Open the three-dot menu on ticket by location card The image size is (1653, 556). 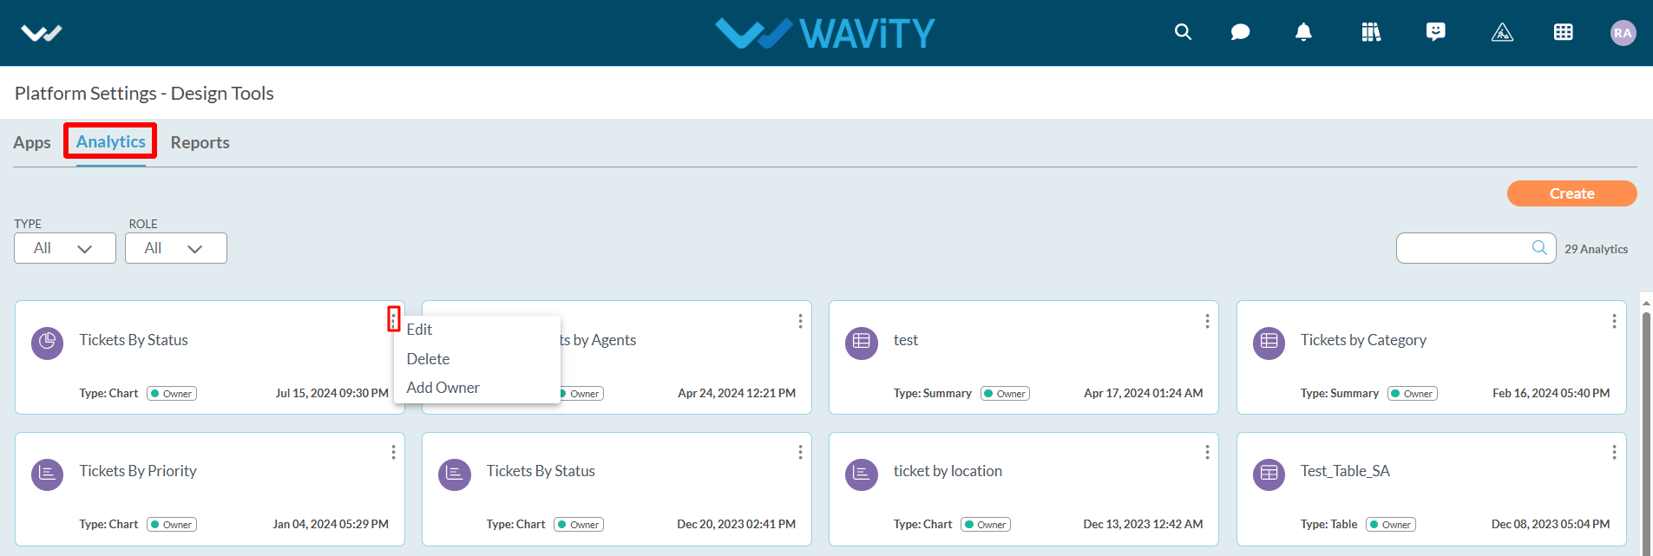(1207, 452)
